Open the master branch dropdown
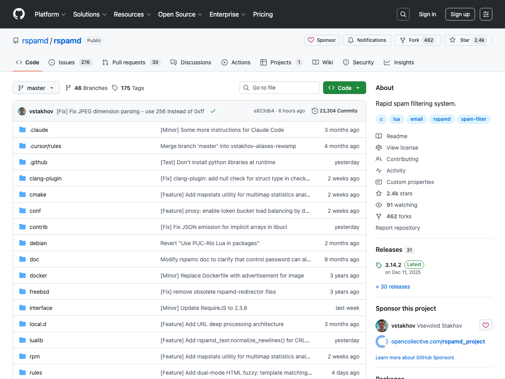Screen dimensions: 505x379 [36, 88]
